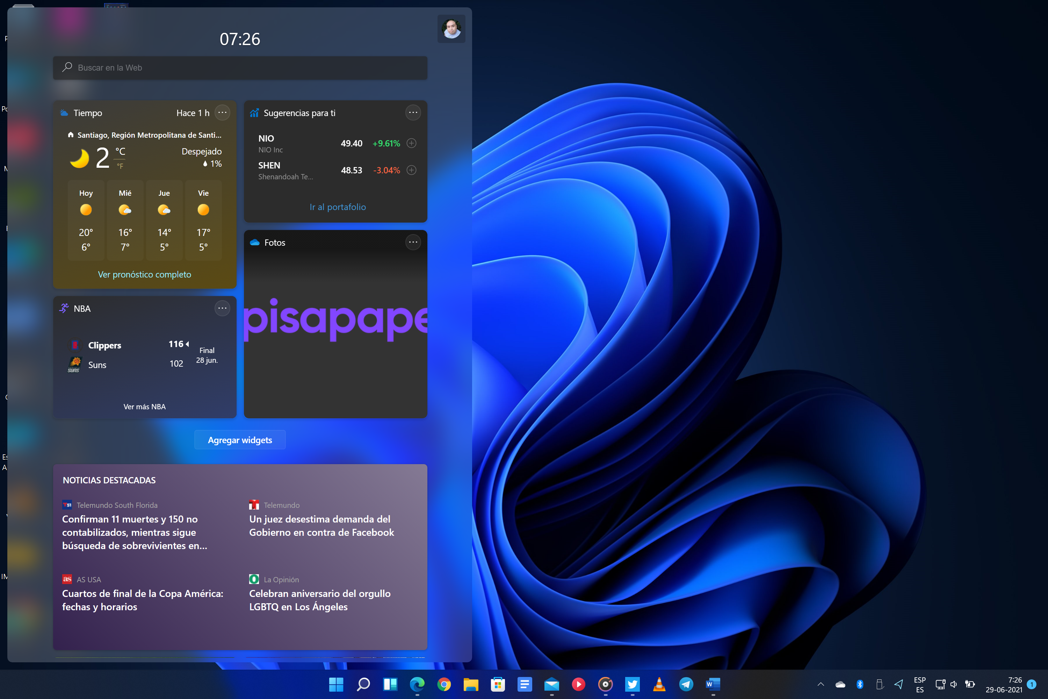Viewport: 1048px width, 699px height.
Task: Open Microsoft Store from the taskbar
Action: 498,684
